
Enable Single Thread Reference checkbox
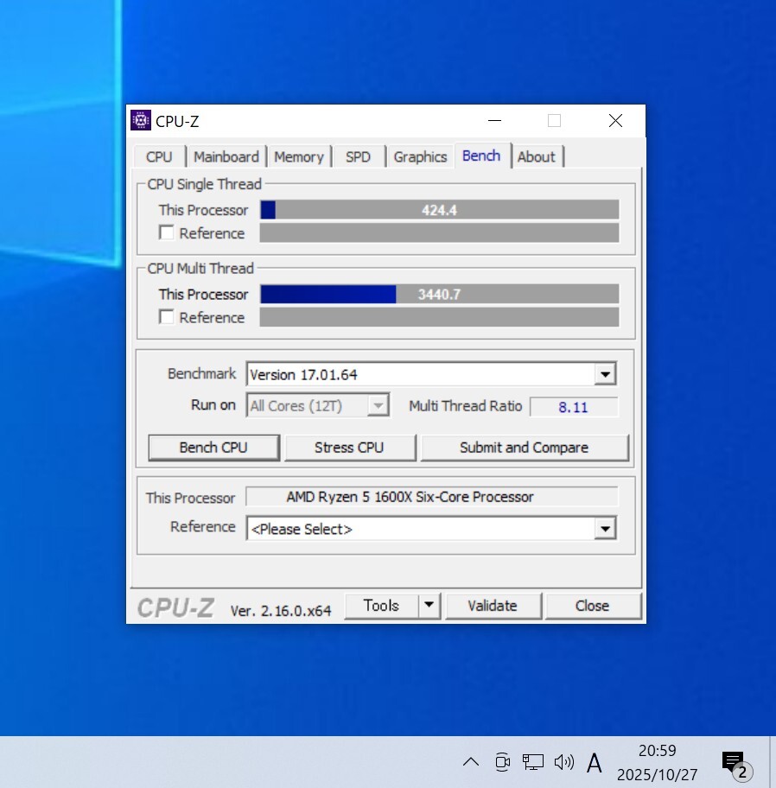tap(167, 233)
